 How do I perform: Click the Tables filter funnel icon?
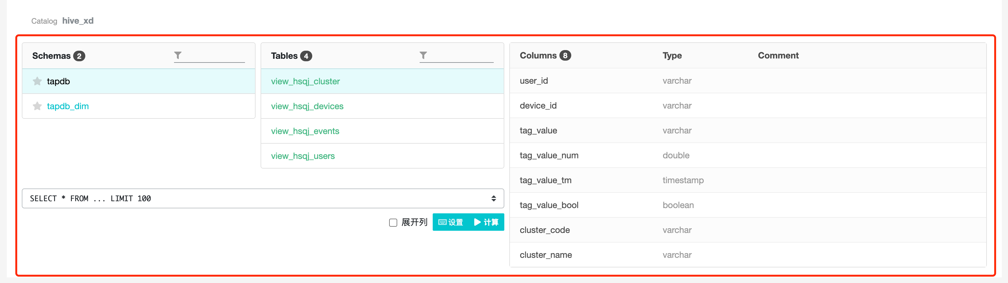pos(423,55)
